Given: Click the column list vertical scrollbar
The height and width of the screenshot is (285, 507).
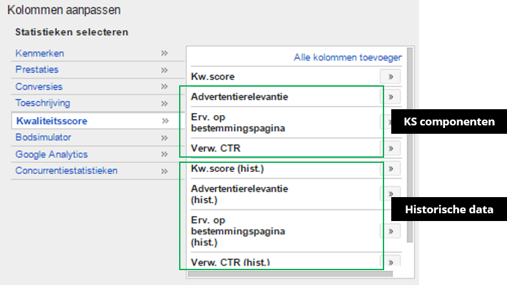Looking at the screenshot, I should [x=409, y=142].
